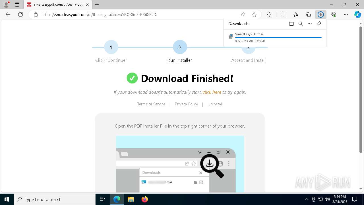Click the taskbar search box
Screen dimensions: 364x205
(x=55, y=199)
